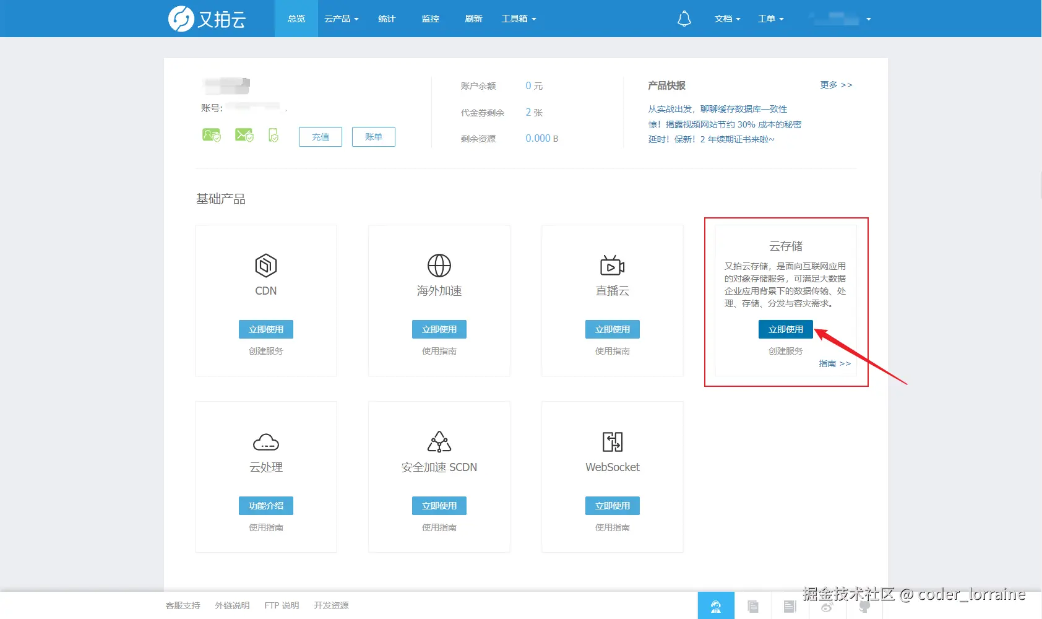The width and height of the screenshot is (1042, 619).
Task: Open the GitHub icon in footer
Action: (x=864, y=607)
